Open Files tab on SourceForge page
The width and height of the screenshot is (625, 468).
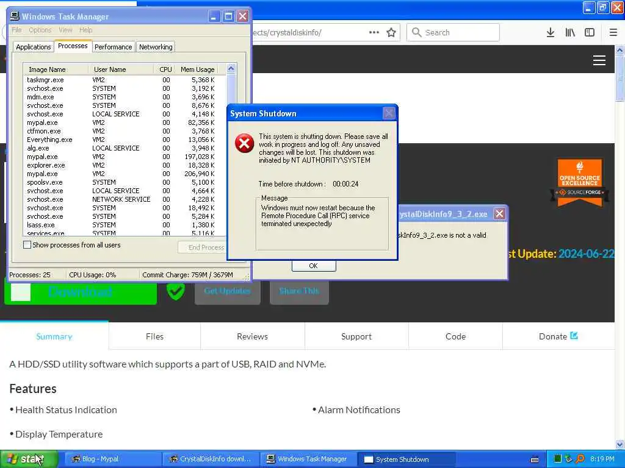(x=154, y=336)
